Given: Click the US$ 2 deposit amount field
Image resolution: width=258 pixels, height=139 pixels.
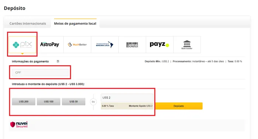Looking at the screenshot, I should (x=127, y=98).
